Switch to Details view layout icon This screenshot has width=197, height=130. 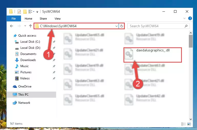(183, 124)
